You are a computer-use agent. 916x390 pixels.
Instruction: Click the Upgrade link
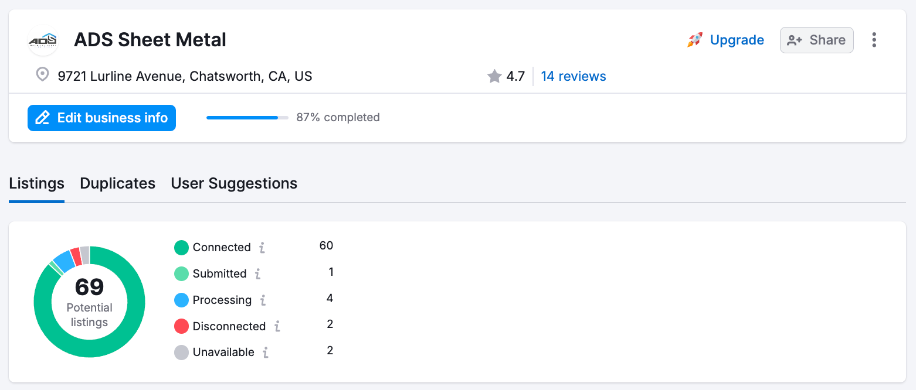(x=737, y=40)
